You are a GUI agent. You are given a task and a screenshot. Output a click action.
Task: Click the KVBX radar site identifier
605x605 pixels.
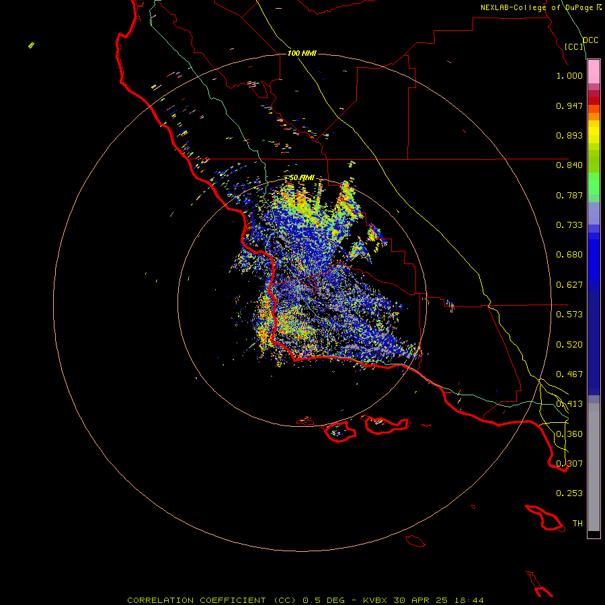tap(374, 600)
